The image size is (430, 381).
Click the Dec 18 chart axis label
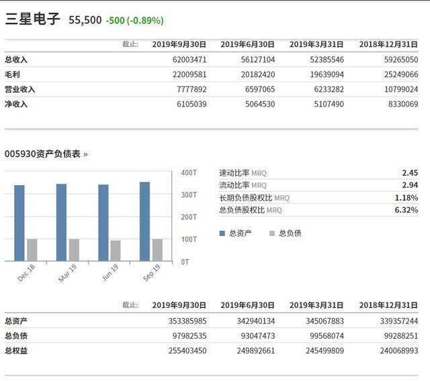(x=26, y=273)
